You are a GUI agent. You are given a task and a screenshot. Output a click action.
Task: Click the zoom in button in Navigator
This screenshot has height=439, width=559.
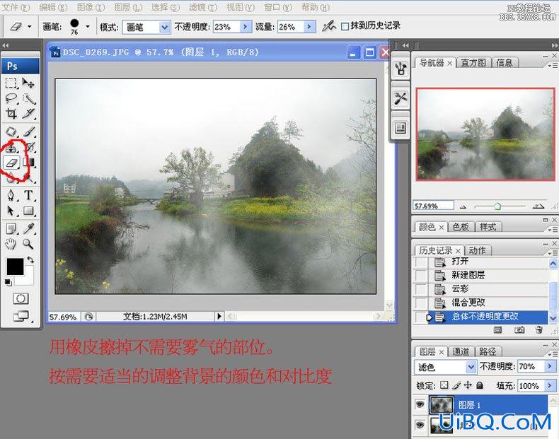[x=538, y=206]
